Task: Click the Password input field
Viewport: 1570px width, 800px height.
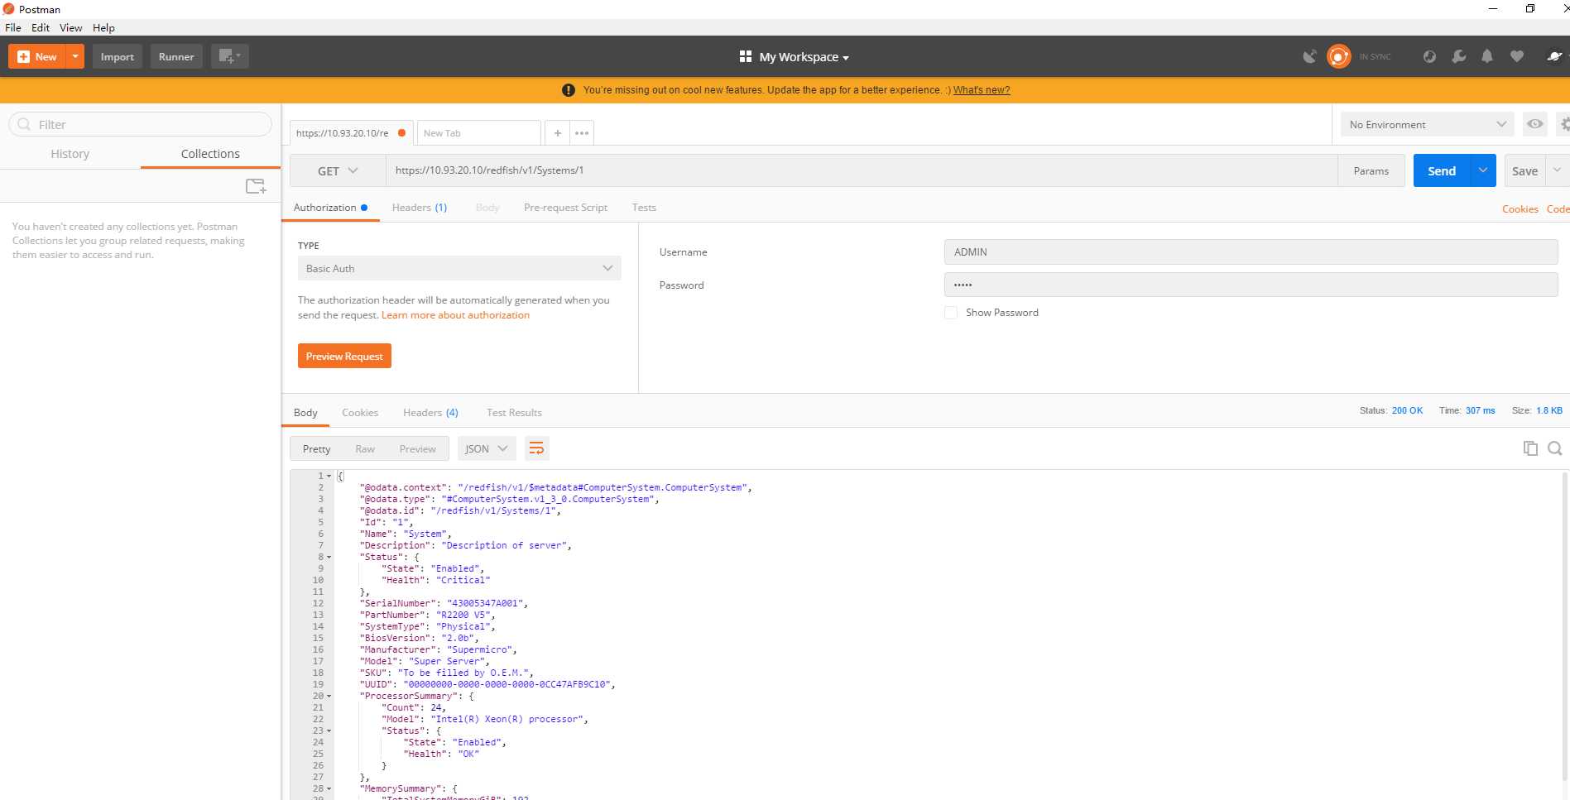Action: (x=1251, y=285)
